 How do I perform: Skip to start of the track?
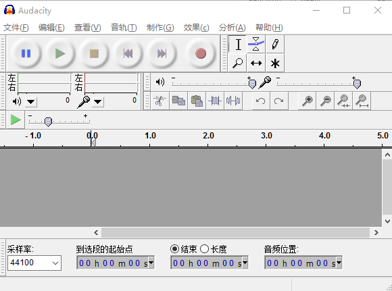[x=128, y=53]
